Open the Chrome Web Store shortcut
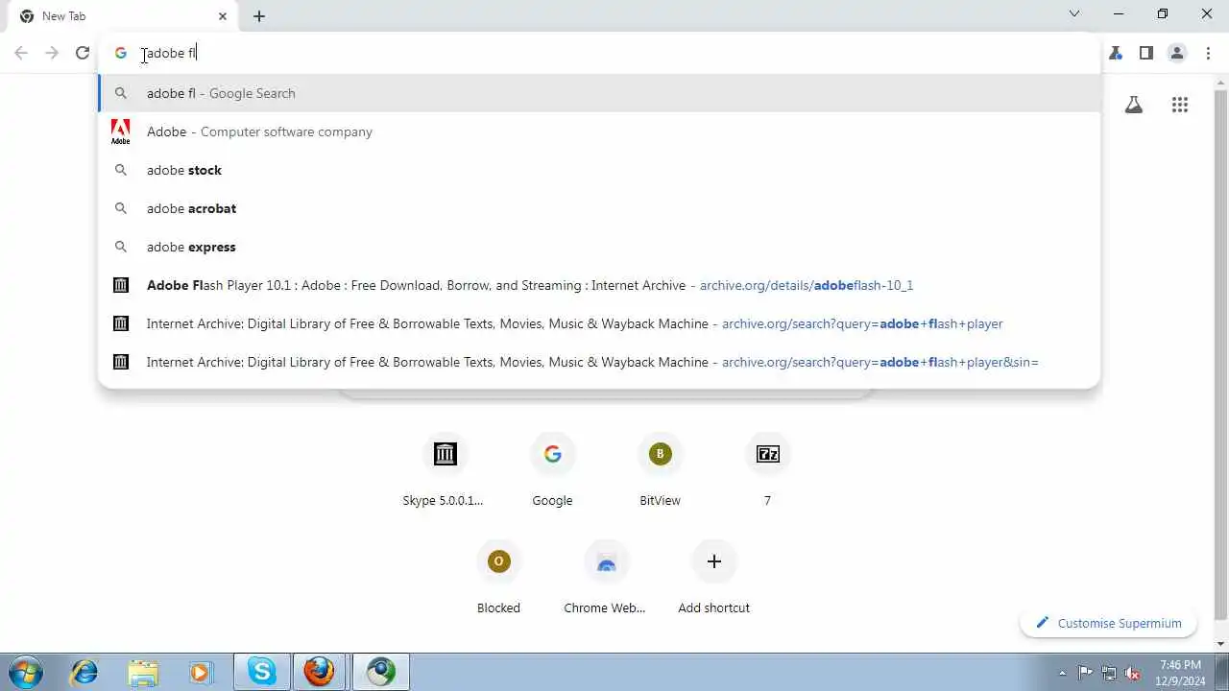This screenshot has width=1229, height=691. pyautogui.click(x=606, y=577)
